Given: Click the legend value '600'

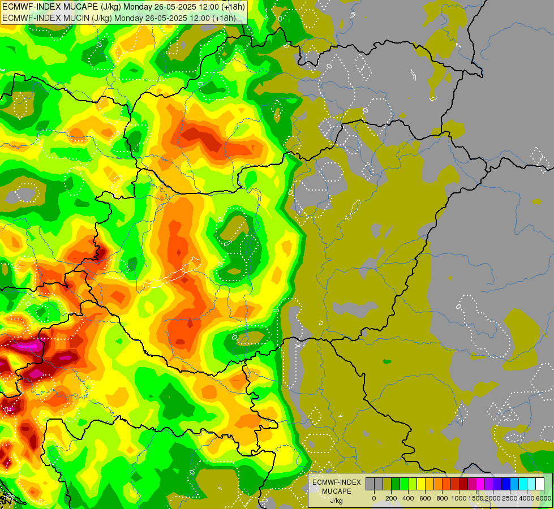Looking at the screenshot, I should click(425, 498).
